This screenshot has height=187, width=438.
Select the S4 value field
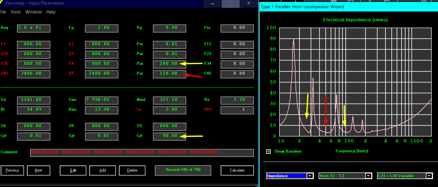[101, 64]
